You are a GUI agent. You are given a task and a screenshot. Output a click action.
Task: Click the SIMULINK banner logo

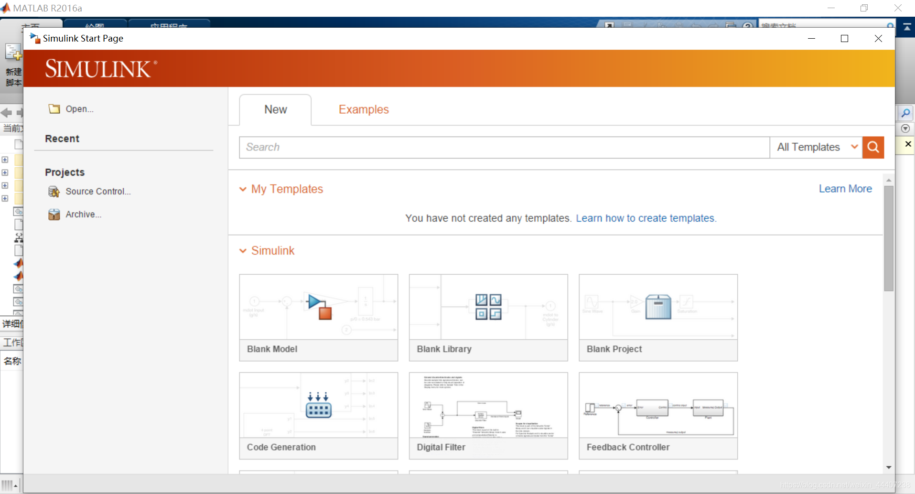point(101,69)
